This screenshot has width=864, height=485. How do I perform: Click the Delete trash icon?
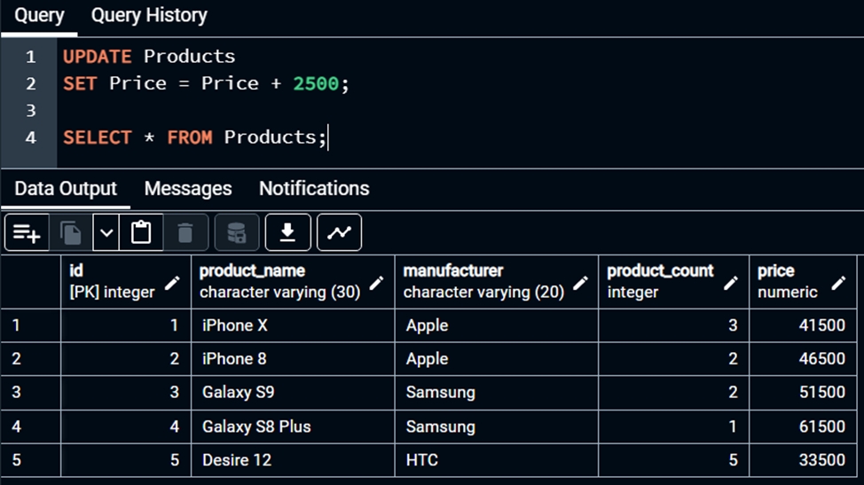[x=185, y=233]
